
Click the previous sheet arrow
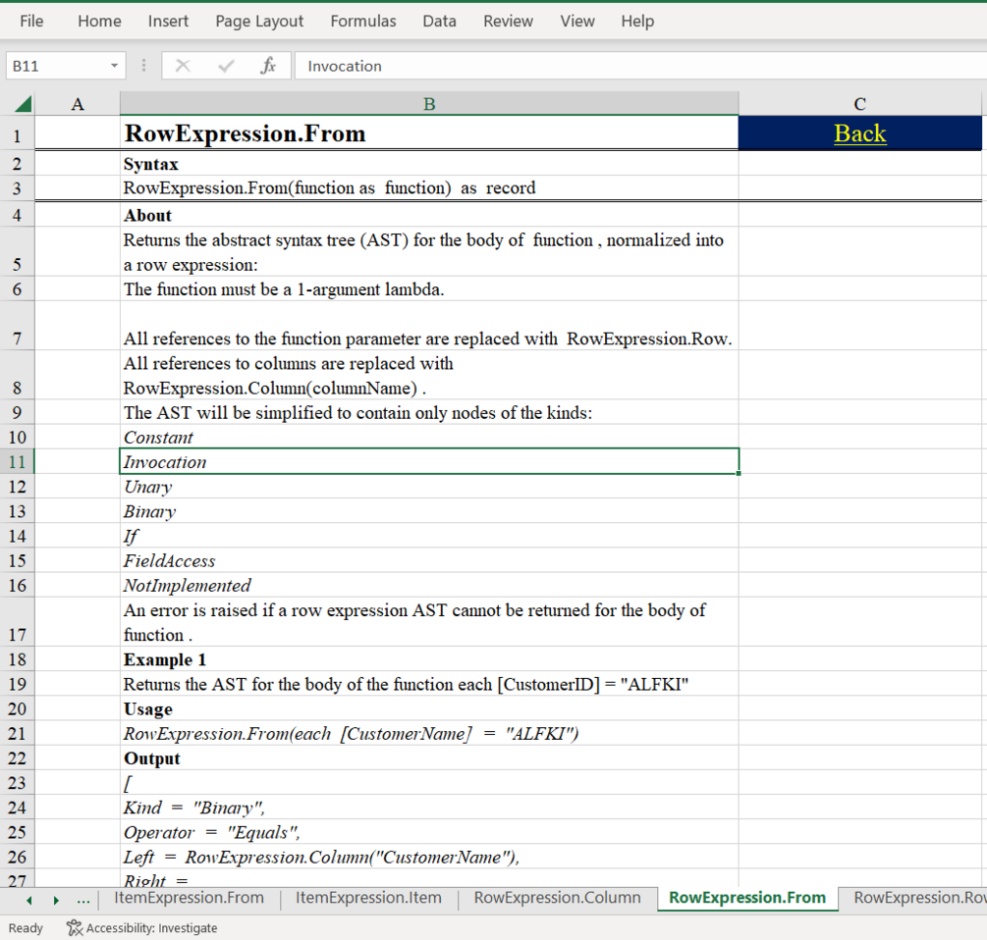pos(28,900)
